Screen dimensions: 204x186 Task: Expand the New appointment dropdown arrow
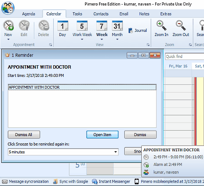click(x=8, y=40)
